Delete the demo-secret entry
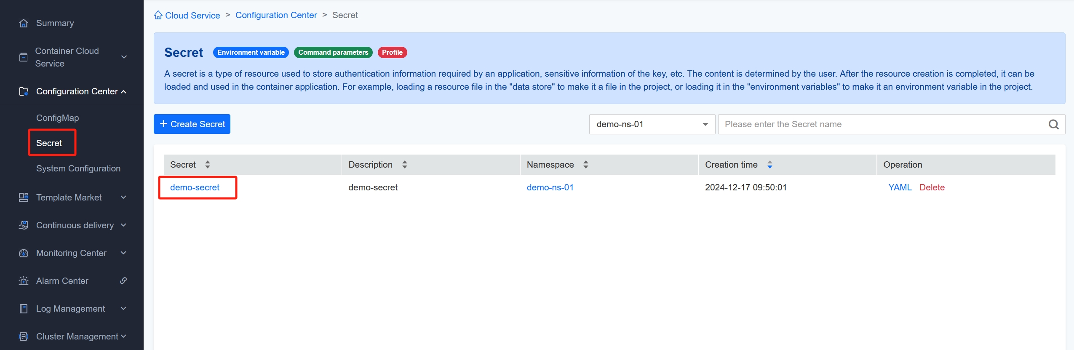This screenshot has height=350, width=1074. click(x=932, y=187)
